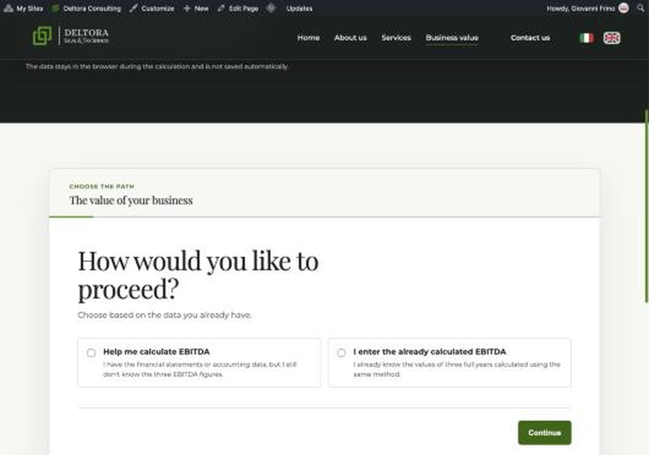Open the Contact us page
Screen dimensions: 649x455
click(x=531, y=37)
